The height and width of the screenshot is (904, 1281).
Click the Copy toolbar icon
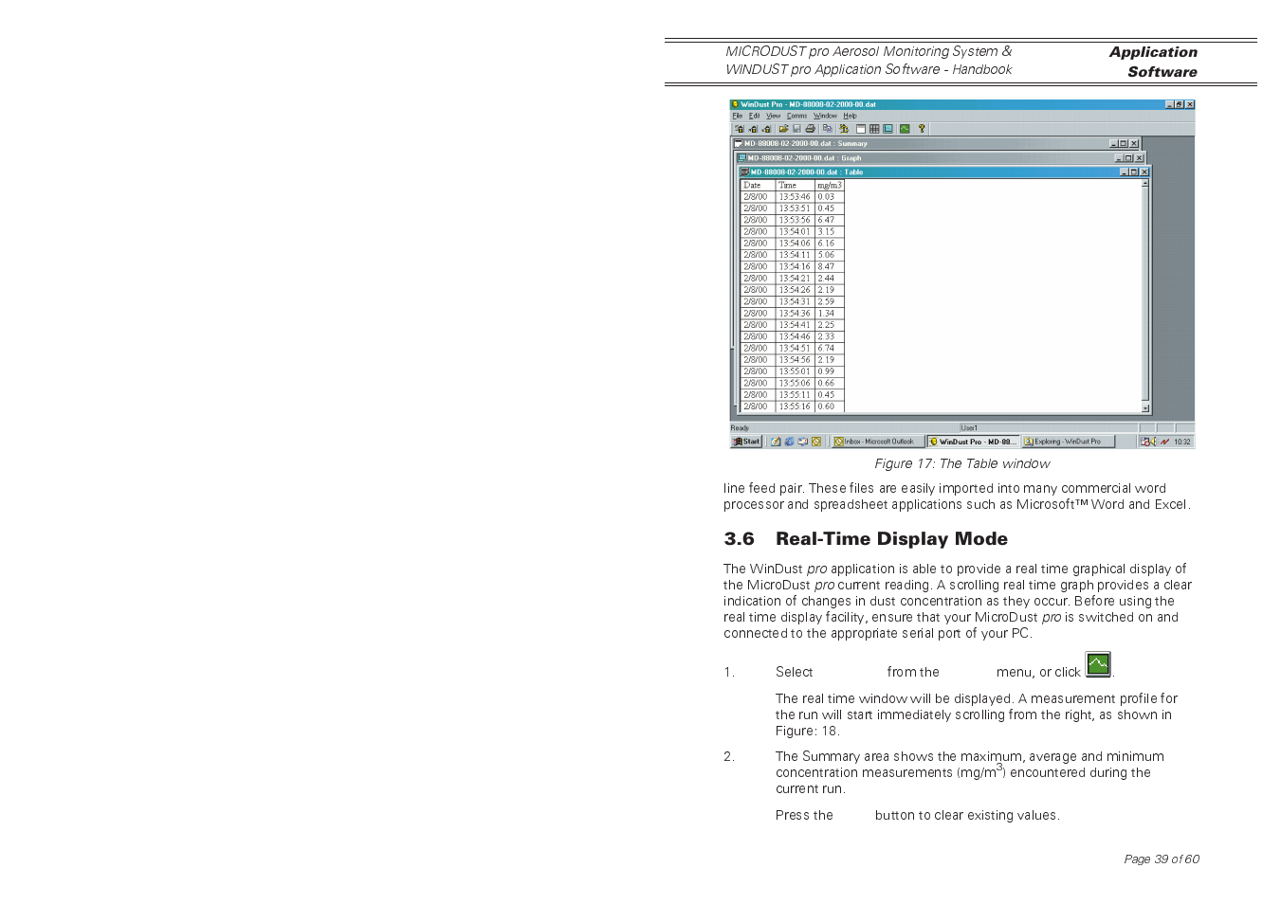click(x=828, y=129)
